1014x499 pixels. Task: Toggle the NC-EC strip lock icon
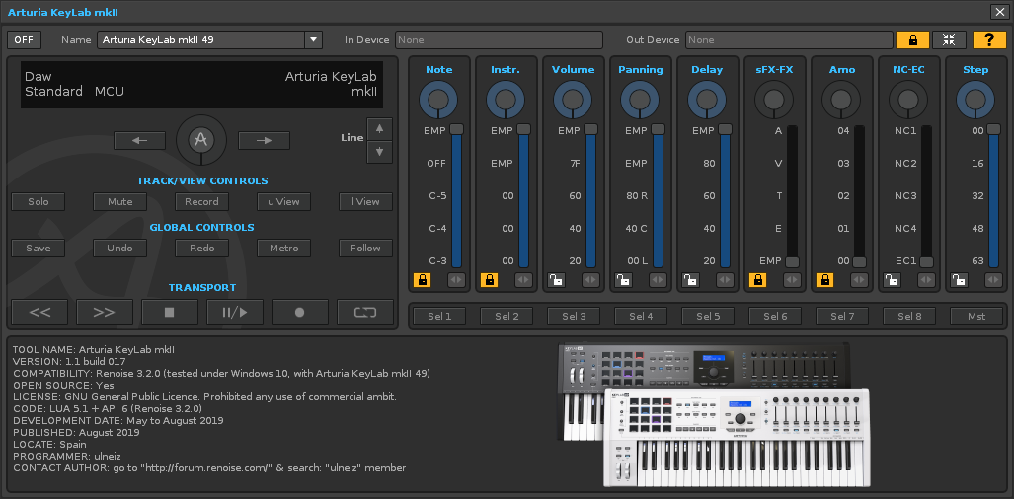click(x=893, y=280)
